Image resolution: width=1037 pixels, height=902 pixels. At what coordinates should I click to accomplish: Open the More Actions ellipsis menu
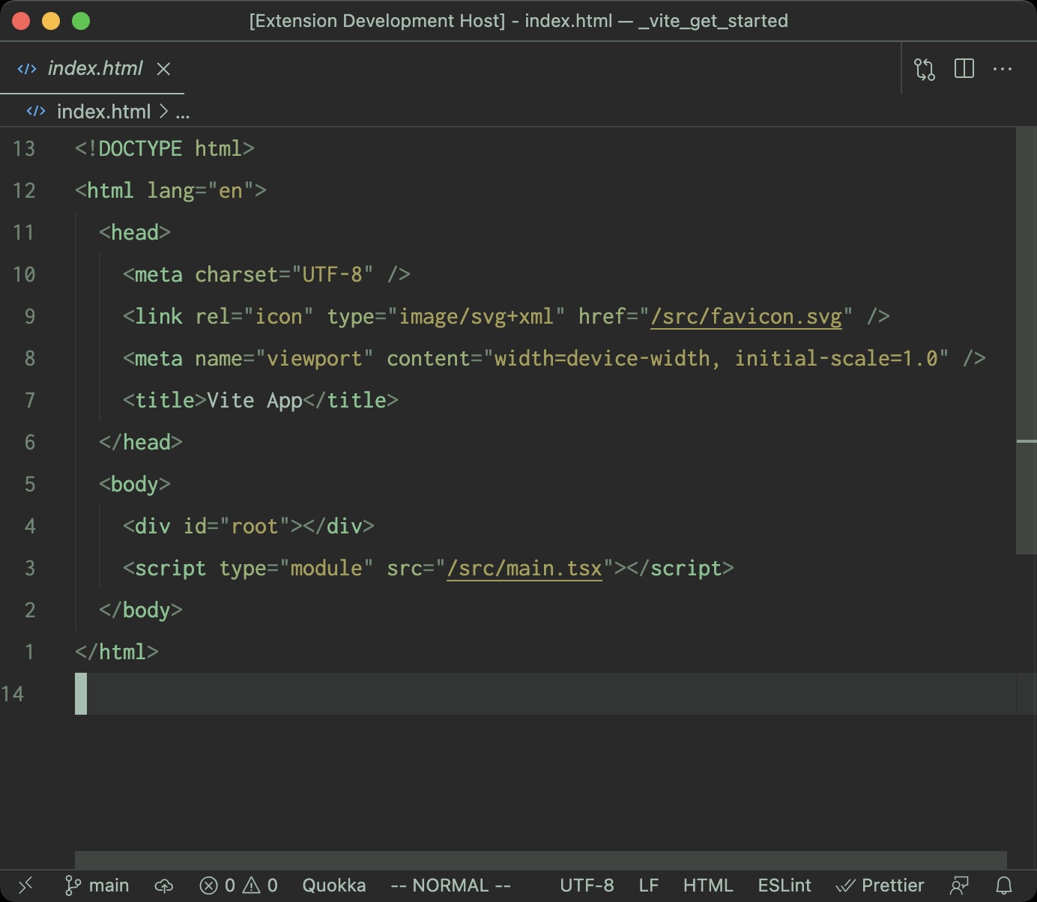(x=1003, y=69)
